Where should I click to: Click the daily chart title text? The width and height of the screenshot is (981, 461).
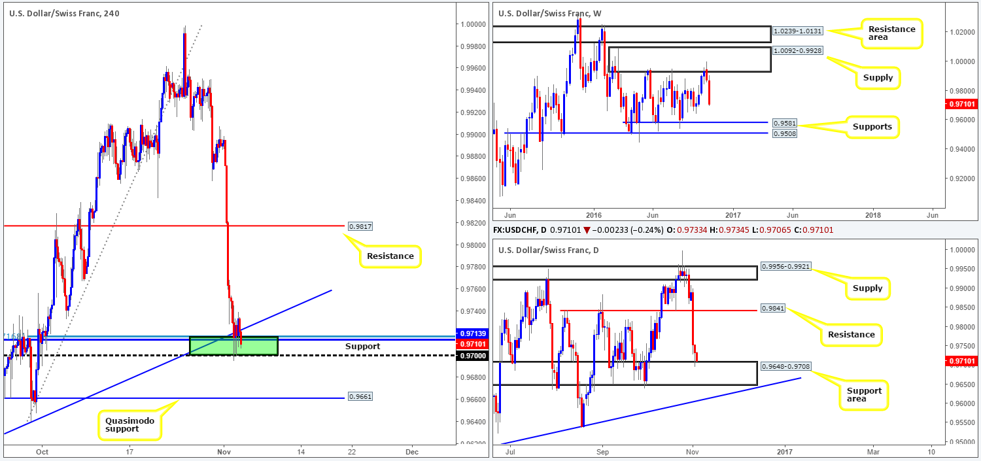coord(550,250)
